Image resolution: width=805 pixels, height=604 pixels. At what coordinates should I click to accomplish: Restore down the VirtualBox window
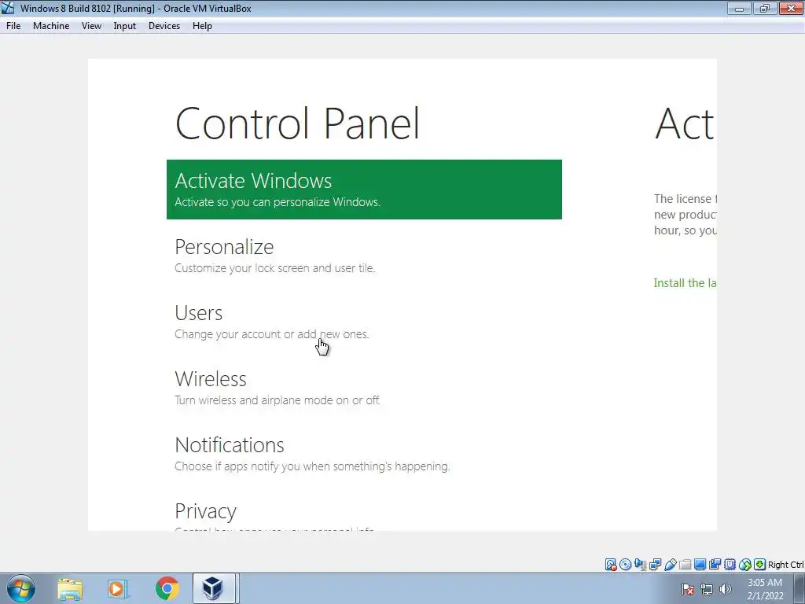click(764, 8)
